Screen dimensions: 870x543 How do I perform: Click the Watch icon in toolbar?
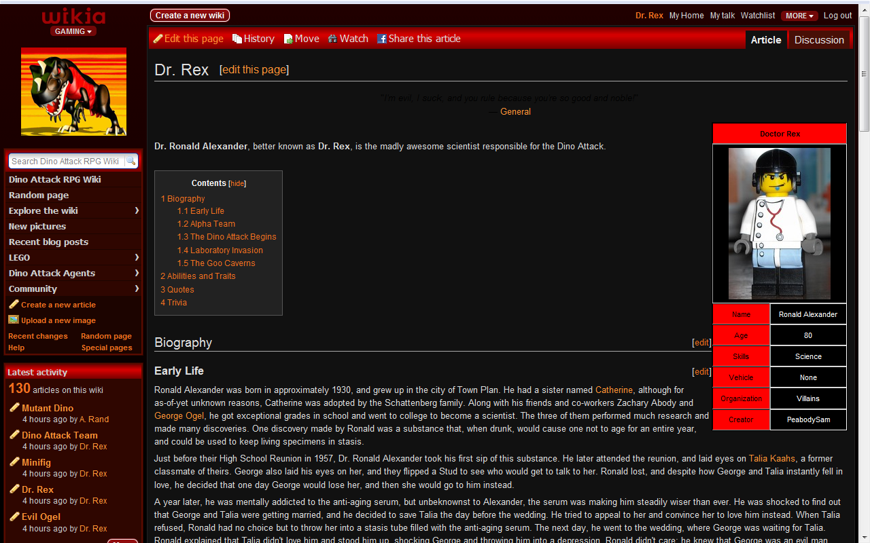(332, 39)
